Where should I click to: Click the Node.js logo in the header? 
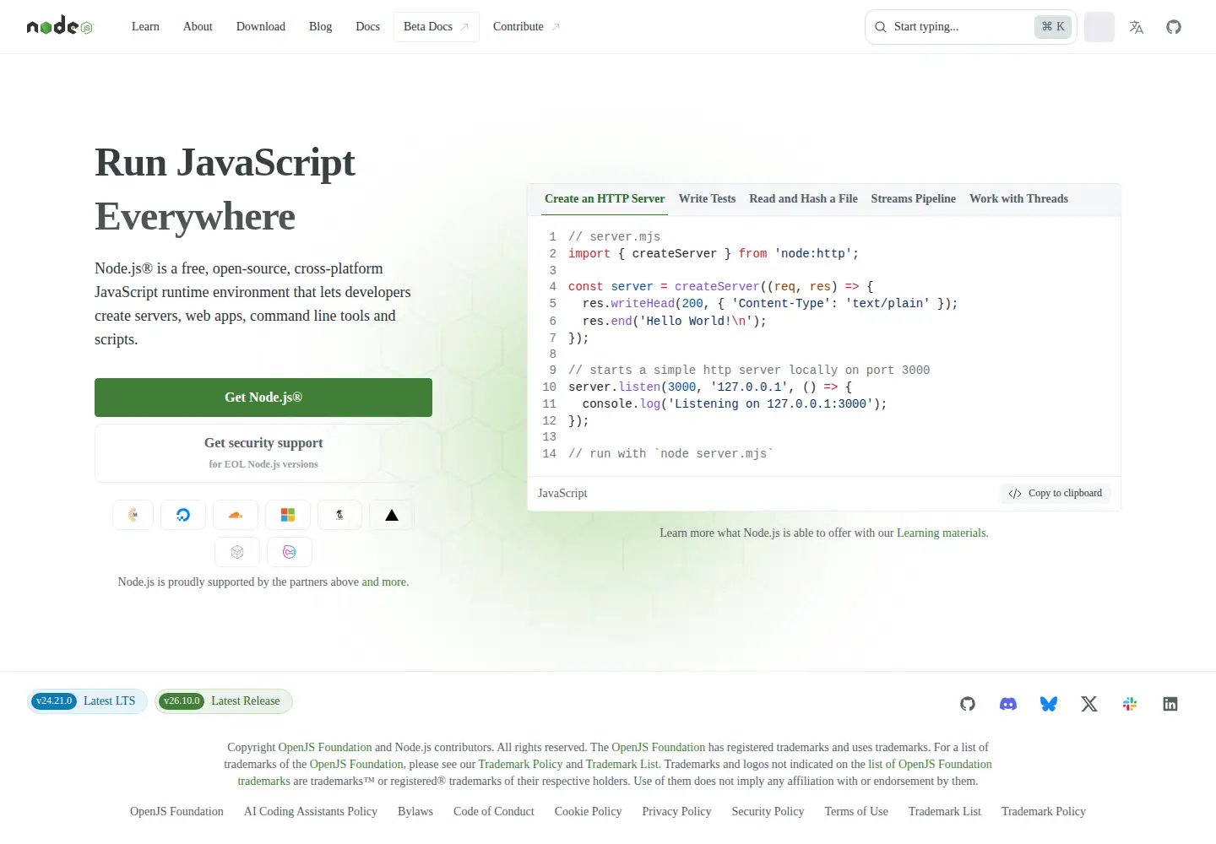click(x=60, y=27)
